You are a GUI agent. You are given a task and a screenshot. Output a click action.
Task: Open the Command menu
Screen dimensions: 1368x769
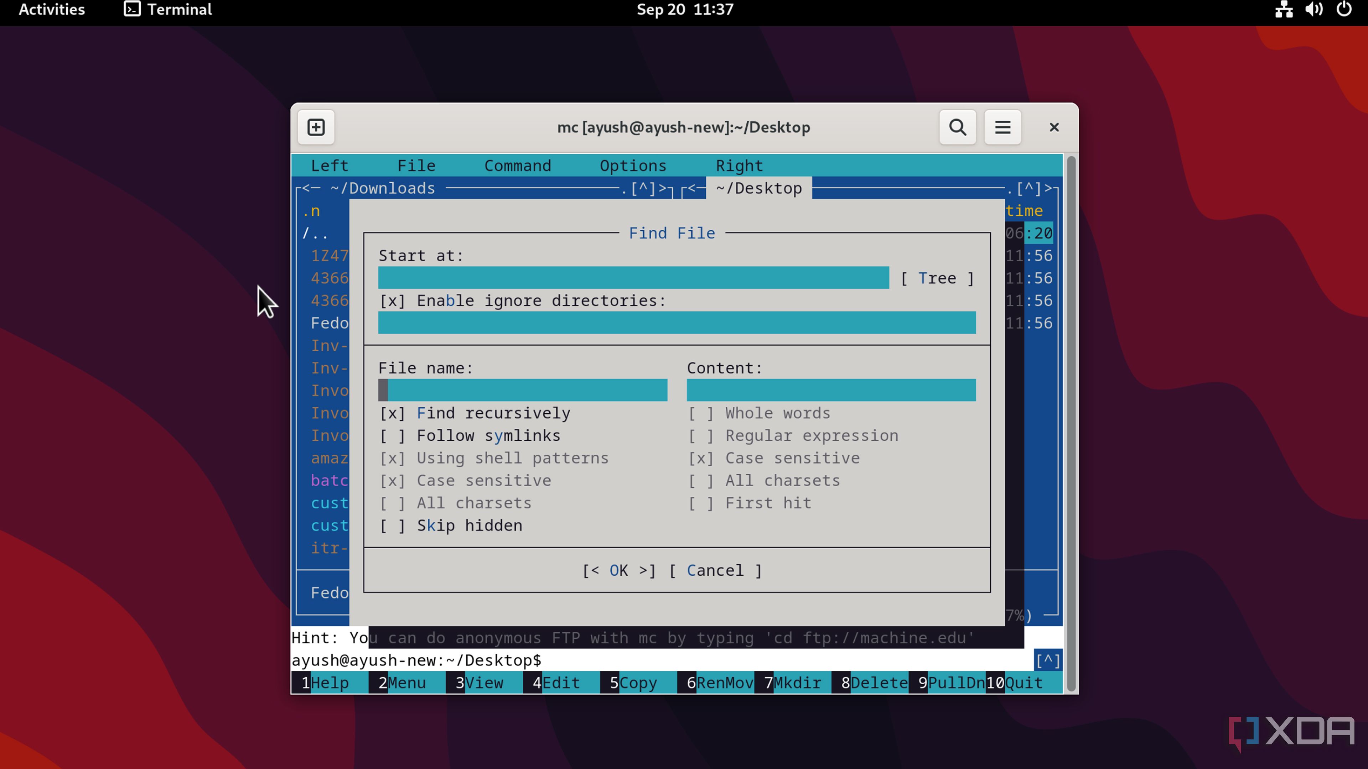517,166
